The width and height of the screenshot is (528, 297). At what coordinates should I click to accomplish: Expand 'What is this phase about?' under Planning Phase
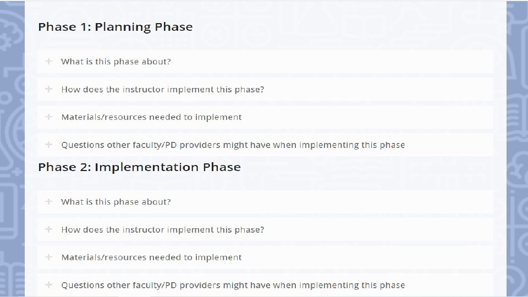pos(116,62)
